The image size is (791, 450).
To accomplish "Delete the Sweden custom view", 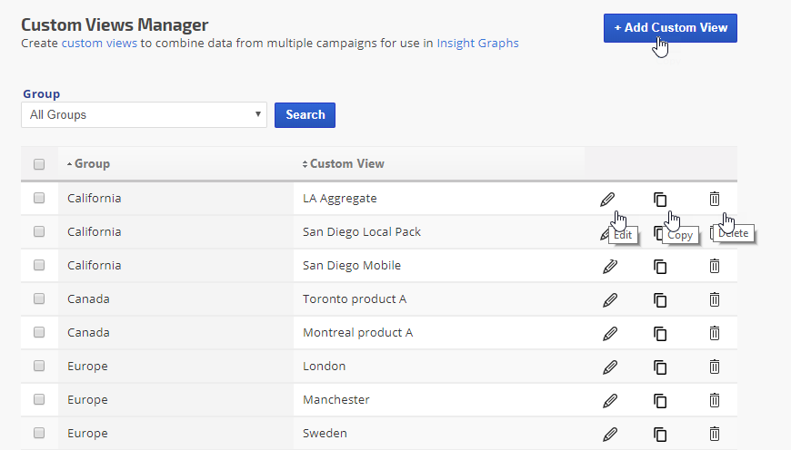I will (x=715, y=434).
